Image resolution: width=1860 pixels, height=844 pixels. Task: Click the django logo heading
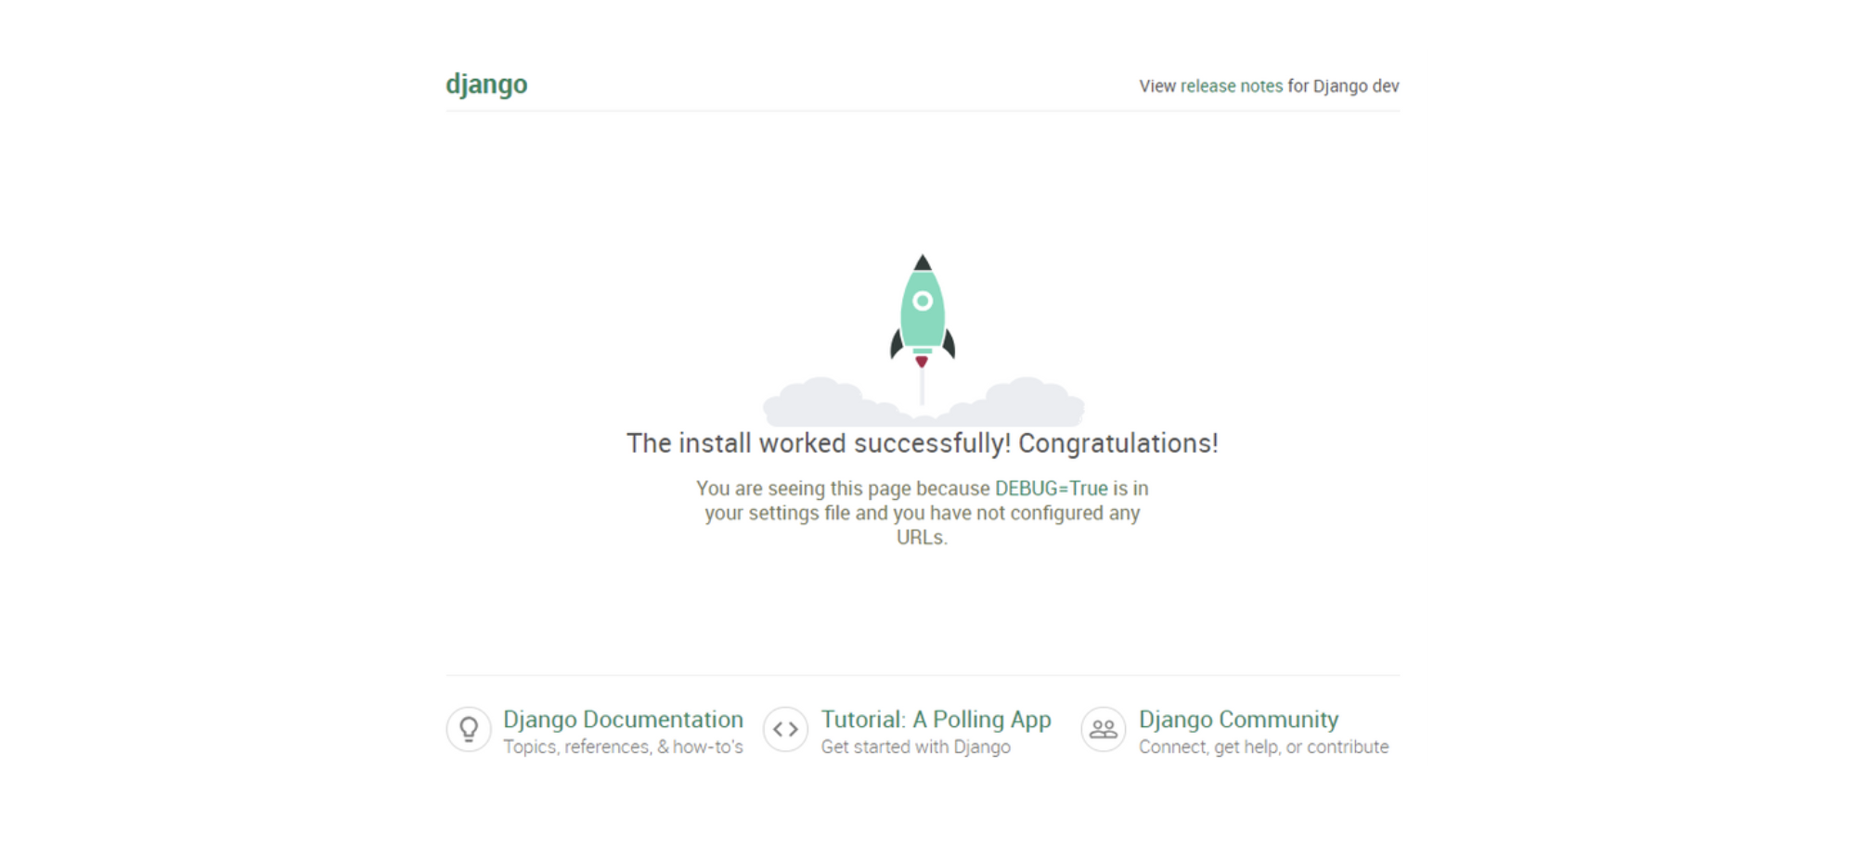486,84
